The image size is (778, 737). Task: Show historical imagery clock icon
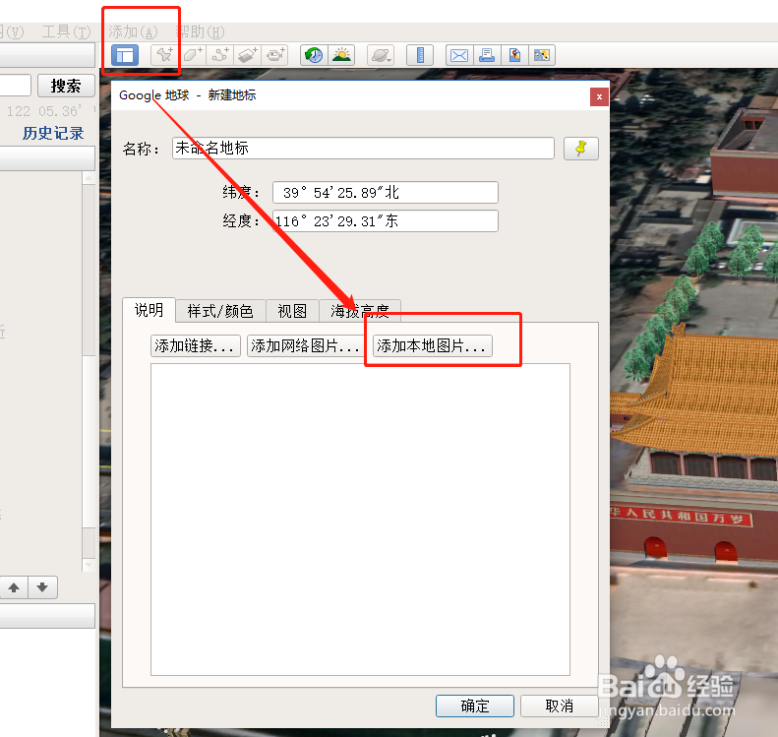coord(314,55)
